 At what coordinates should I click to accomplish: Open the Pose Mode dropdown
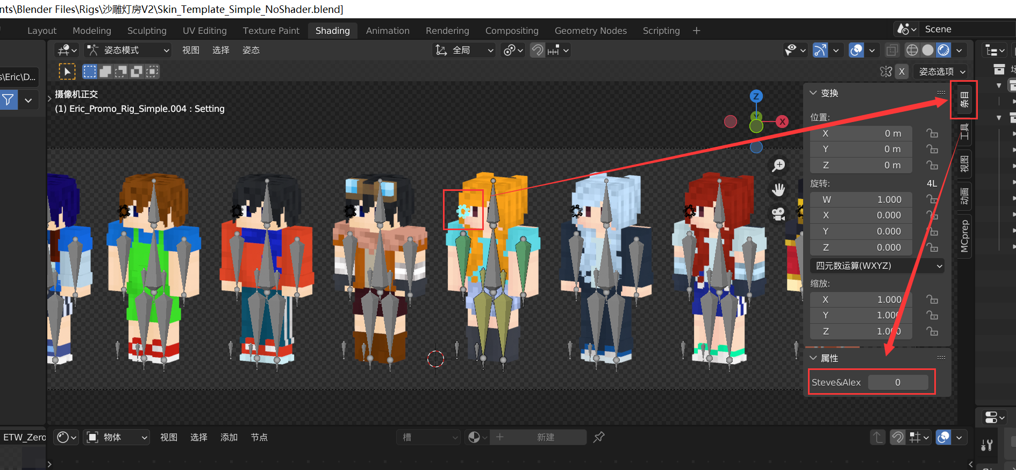(x=128, y=50)
